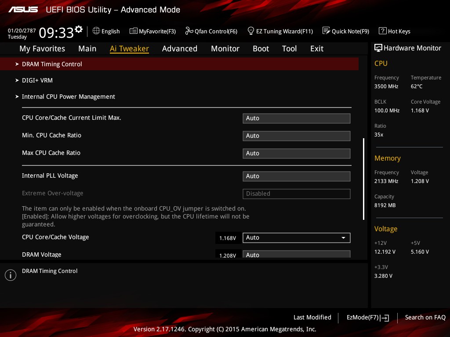This screenshot has height=337, width=450.
Task: Switch to Exit tab
Action: [317, 49]
